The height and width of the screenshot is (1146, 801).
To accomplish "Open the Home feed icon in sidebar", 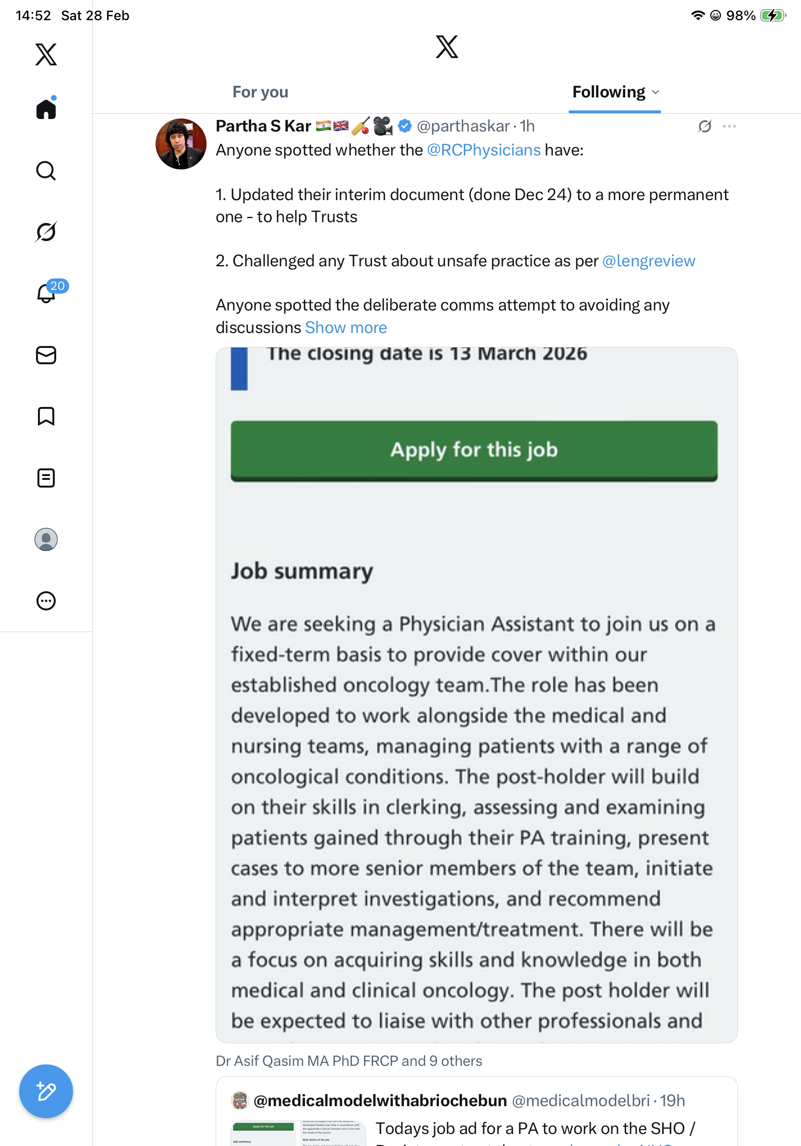I will (x=46, y=109).
